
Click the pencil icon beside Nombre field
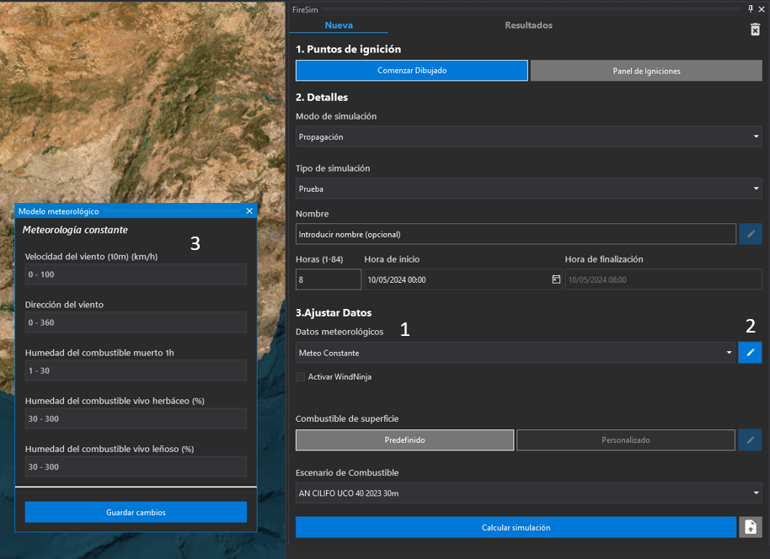[x=750, y=234]
